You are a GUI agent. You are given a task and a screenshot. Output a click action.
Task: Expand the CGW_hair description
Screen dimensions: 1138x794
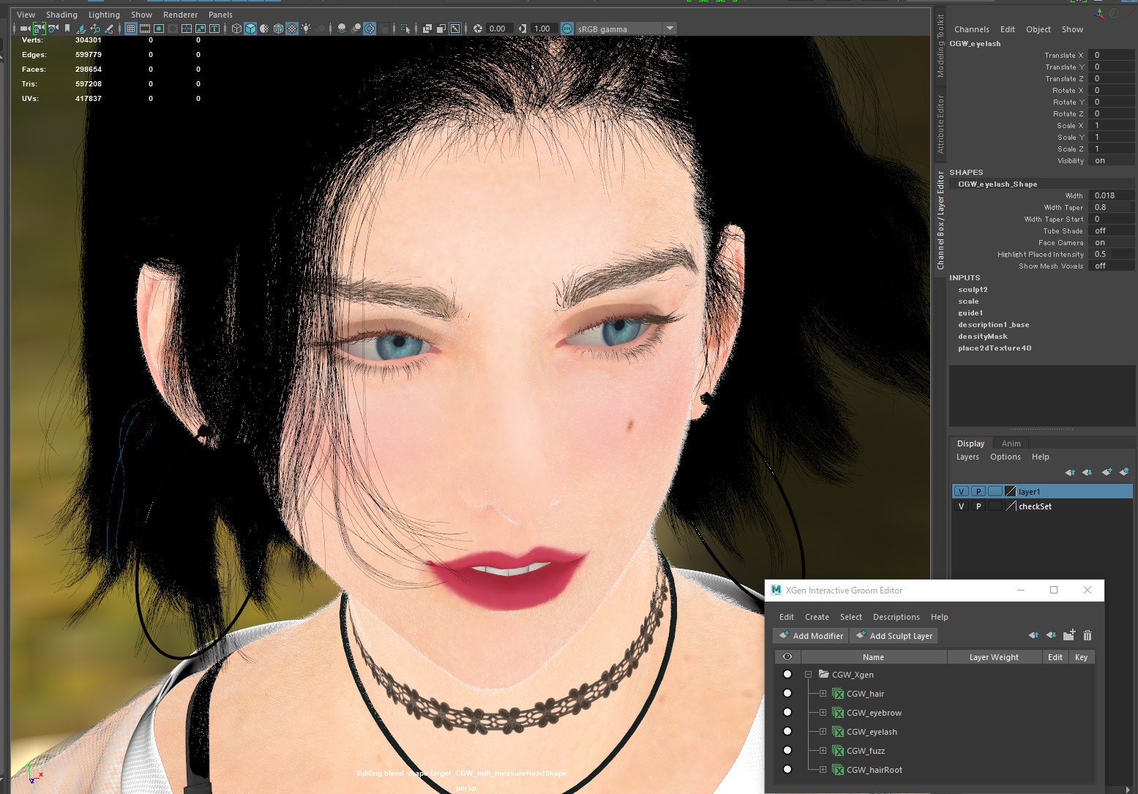point(823,694)
